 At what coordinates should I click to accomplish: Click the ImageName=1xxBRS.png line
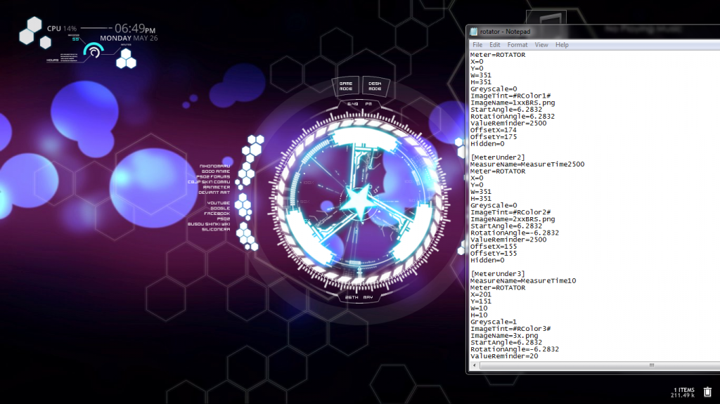click(x=513, y=103)
